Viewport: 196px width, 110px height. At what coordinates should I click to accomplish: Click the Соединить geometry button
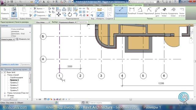pyautogui.click(x=41, y=16)
